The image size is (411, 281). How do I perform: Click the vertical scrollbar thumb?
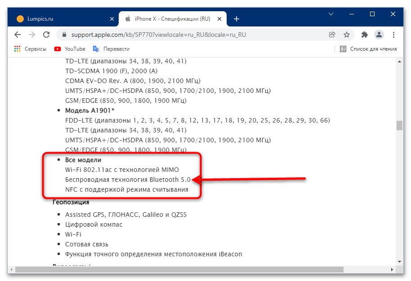tap(399, 125)
